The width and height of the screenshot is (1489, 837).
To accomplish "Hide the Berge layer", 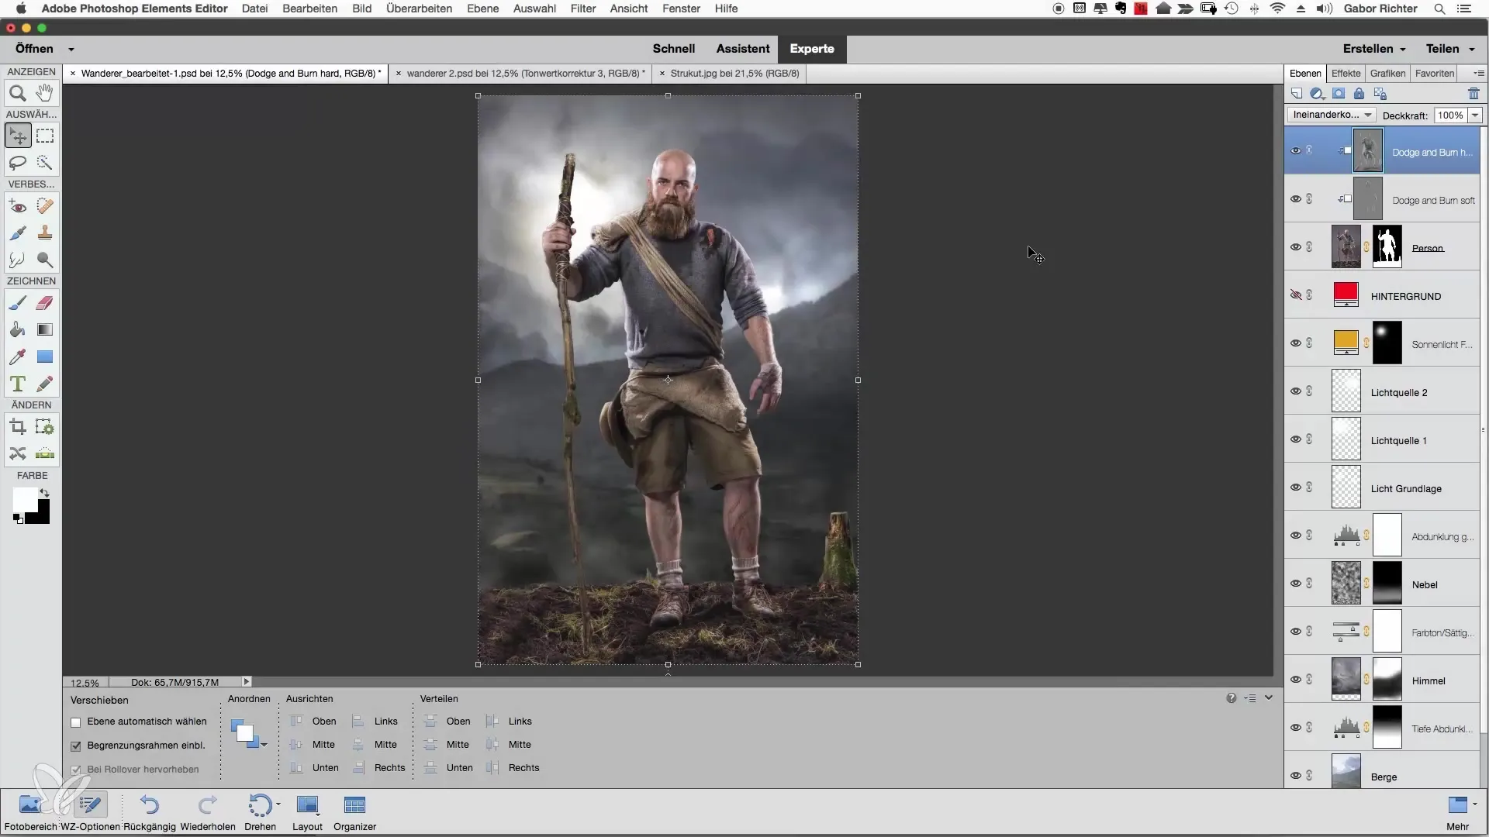I will click(x=1295, y=776).
